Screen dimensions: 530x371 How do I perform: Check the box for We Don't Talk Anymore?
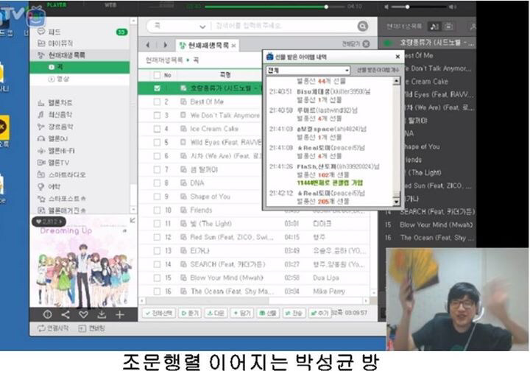pos(157,116)
